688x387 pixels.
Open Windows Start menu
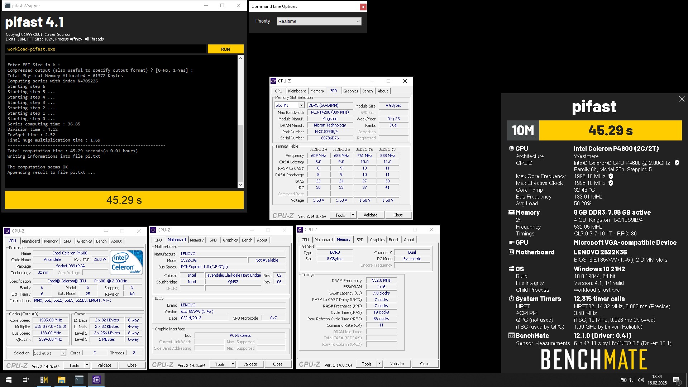[9, 380]
